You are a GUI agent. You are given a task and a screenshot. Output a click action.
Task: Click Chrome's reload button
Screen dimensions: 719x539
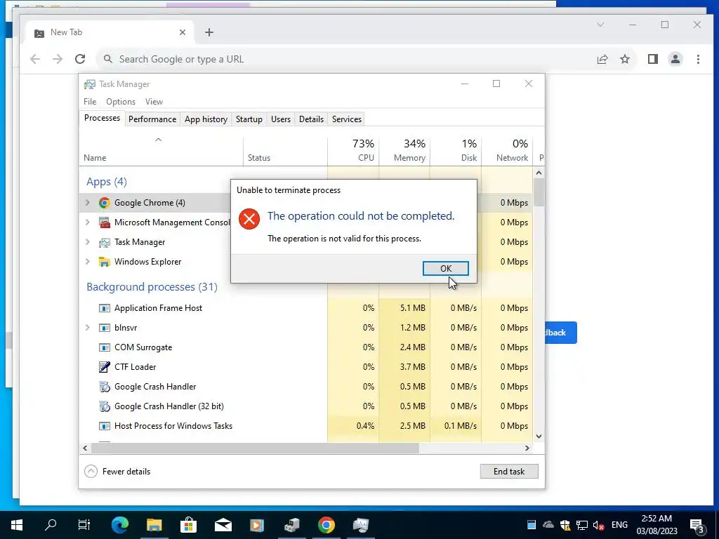80,59
